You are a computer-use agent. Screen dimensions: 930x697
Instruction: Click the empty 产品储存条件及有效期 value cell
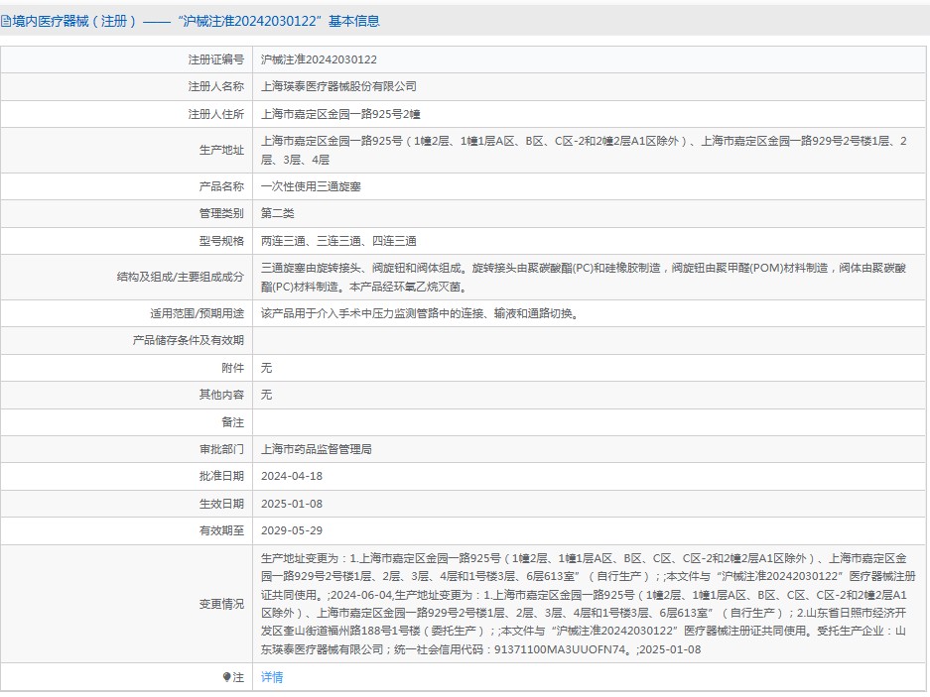pos(590,340)
